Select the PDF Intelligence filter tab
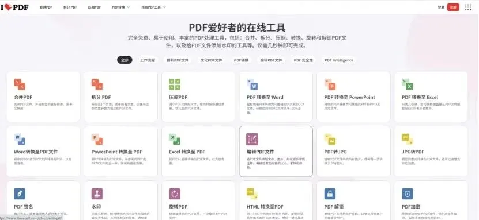 click(x=339, y=60)
